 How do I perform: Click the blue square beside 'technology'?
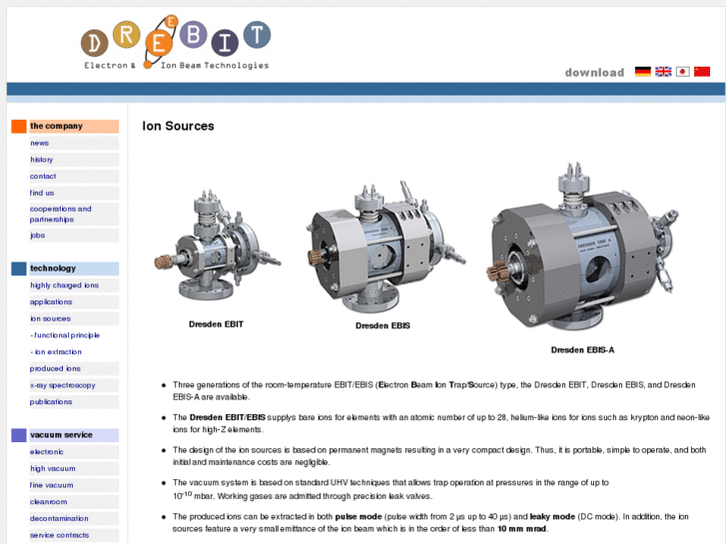click(x=19, y=269)
